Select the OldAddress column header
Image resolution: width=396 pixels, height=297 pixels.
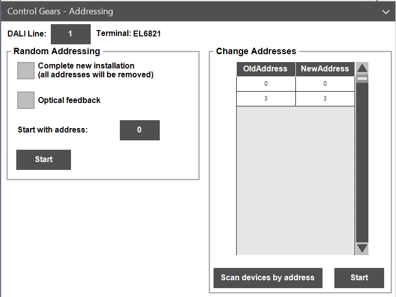265,69
